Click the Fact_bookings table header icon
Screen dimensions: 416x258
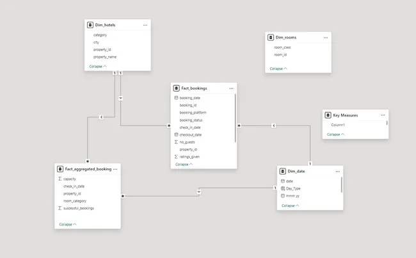click(x=177, y=88)
